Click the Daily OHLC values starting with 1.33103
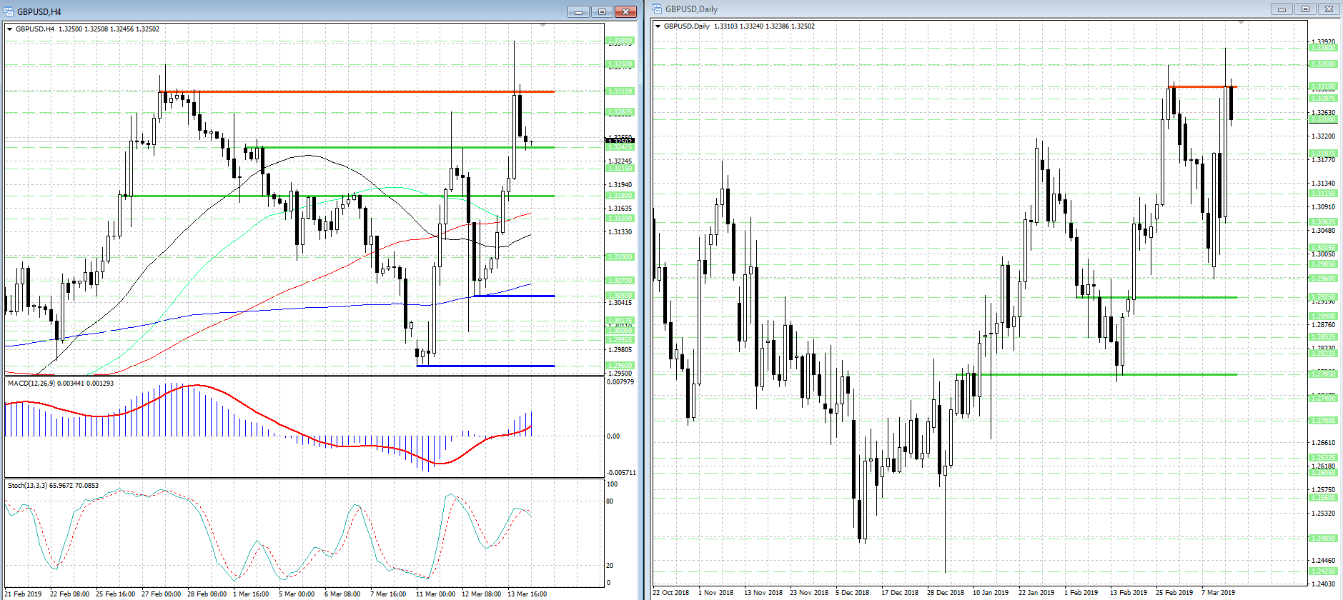The image size is (1343, 600). click(x=764, y=26)
